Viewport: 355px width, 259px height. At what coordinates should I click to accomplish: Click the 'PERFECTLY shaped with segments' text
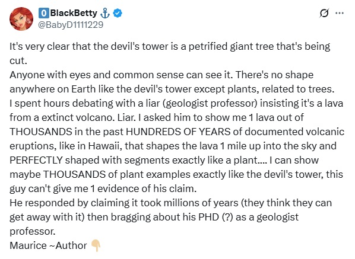[89, 160]
